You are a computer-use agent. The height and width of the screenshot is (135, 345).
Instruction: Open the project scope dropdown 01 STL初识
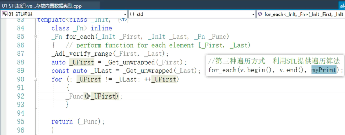[64, 14]
